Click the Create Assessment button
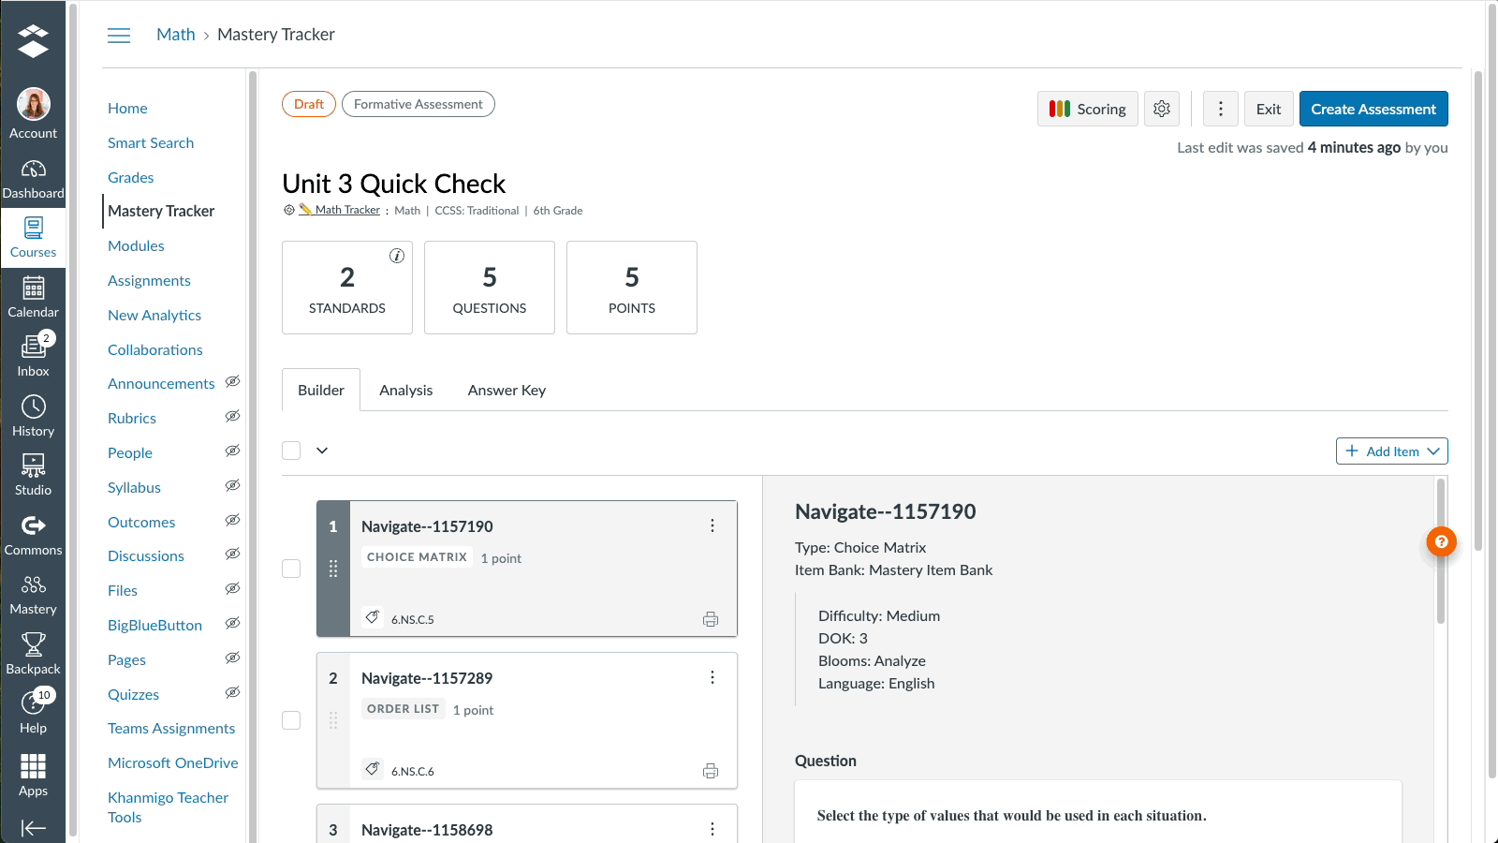The height and width of the screenshot is (843, 1498). [1373, 109]
